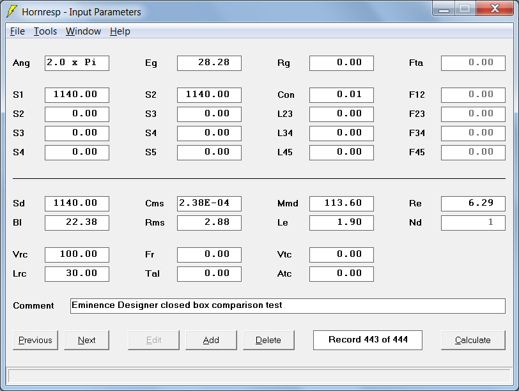Click the Hornresp lightning bolt title icon
The width and height of the screenshot is (519, 391).
tap(12, 11)
